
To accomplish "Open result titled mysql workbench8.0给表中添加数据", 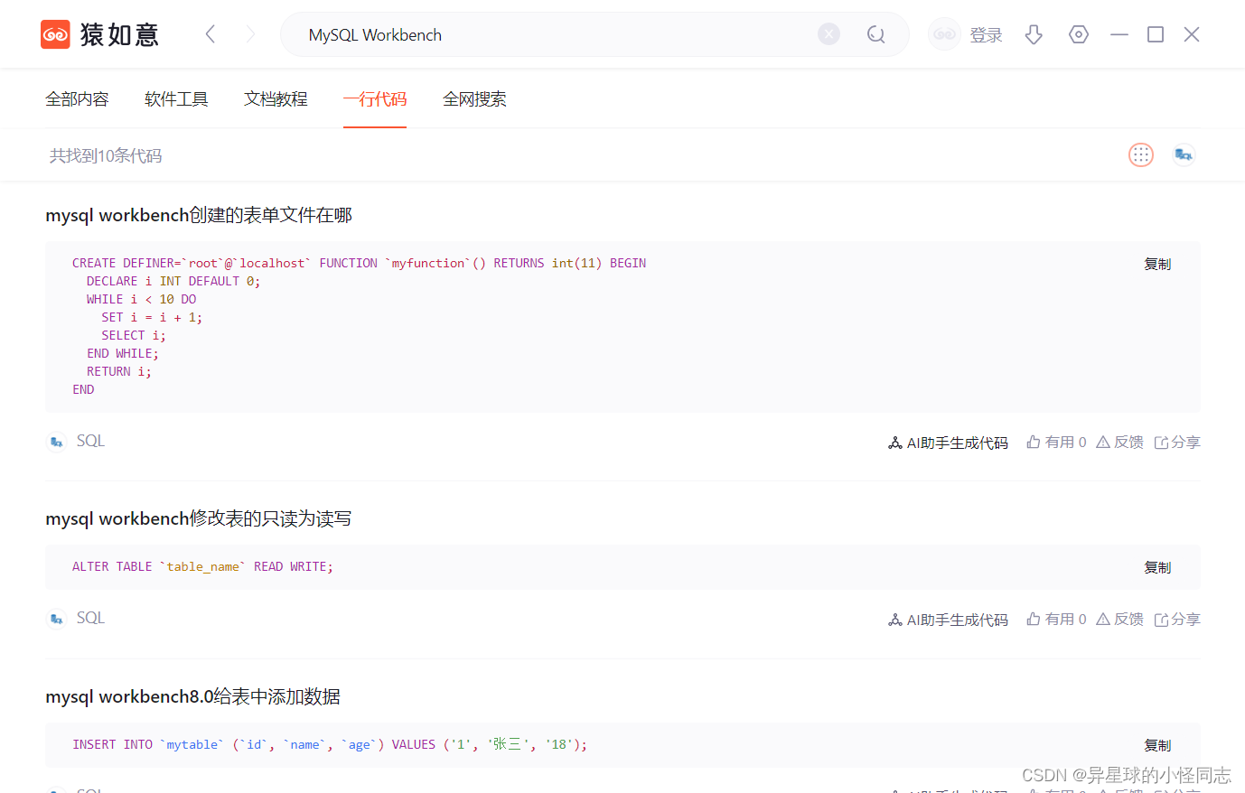I will click(193, 696).
